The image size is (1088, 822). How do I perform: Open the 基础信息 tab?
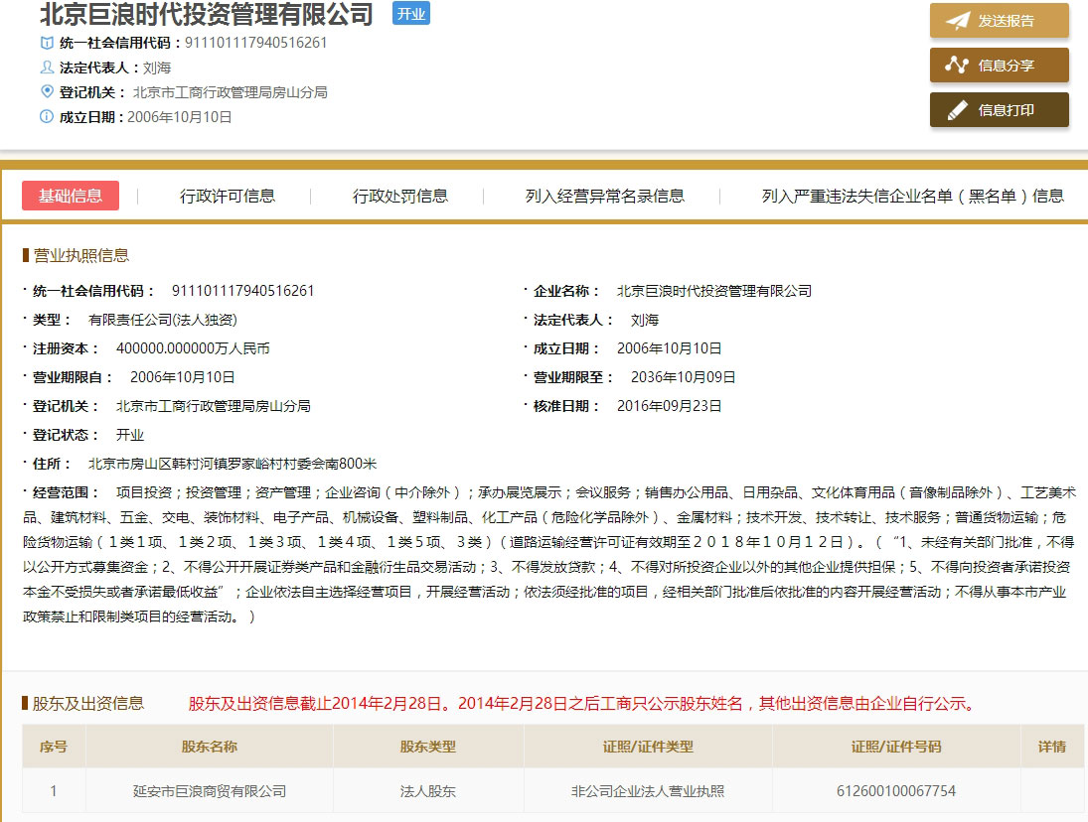[71, 196]
